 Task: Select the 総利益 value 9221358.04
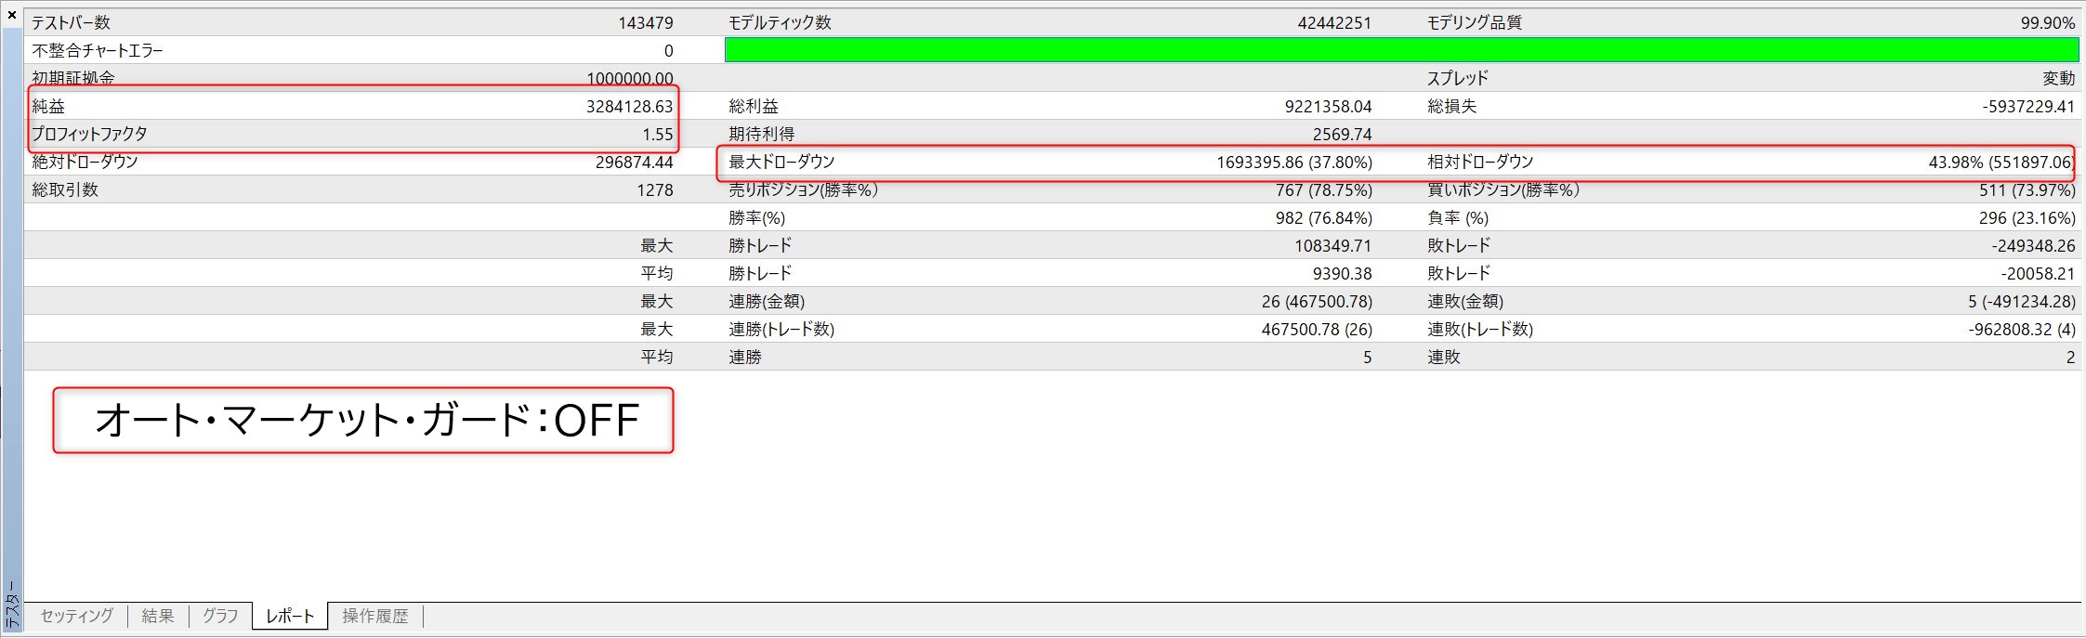tap(1328, 107)
